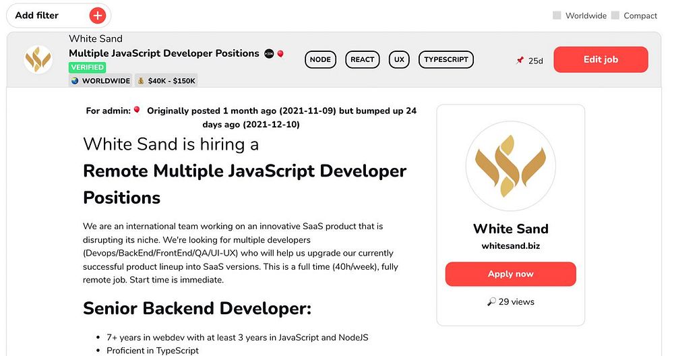The height and width of the screenshot is (356, 674).
Task: Click the red balloon icon beside the job title
Action: pyautogui.click(x=280, y=54)
